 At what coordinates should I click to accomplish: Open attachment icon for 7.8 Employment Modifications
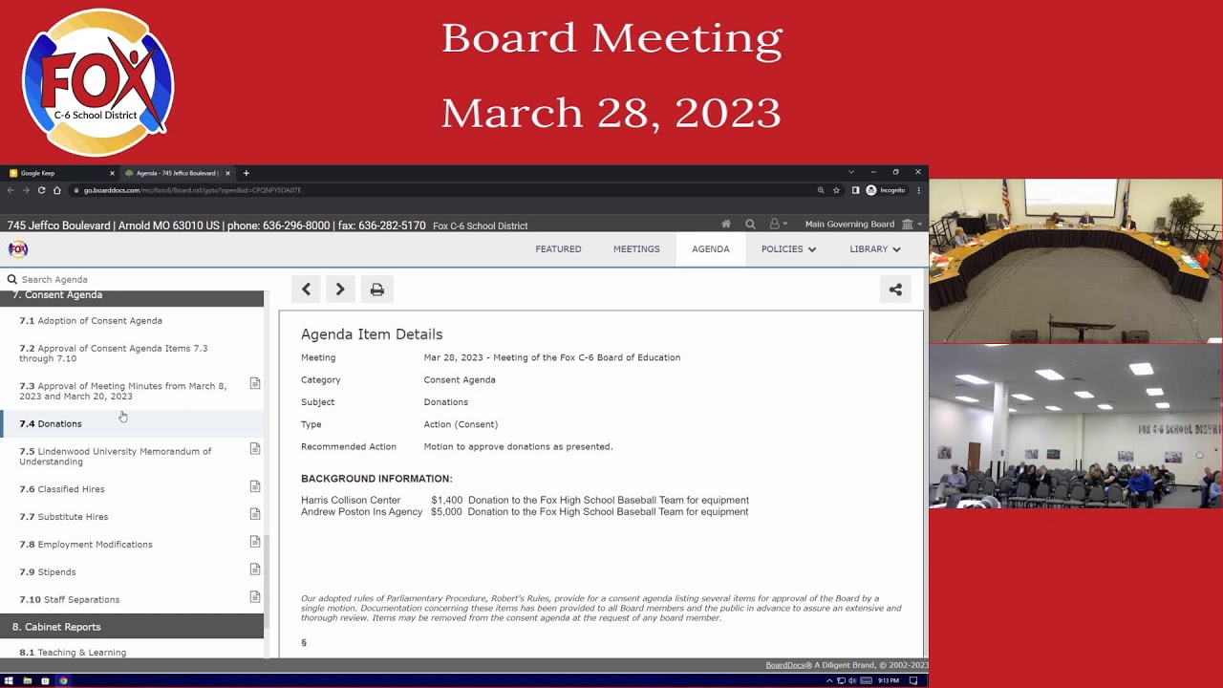[x=255, y=542]
